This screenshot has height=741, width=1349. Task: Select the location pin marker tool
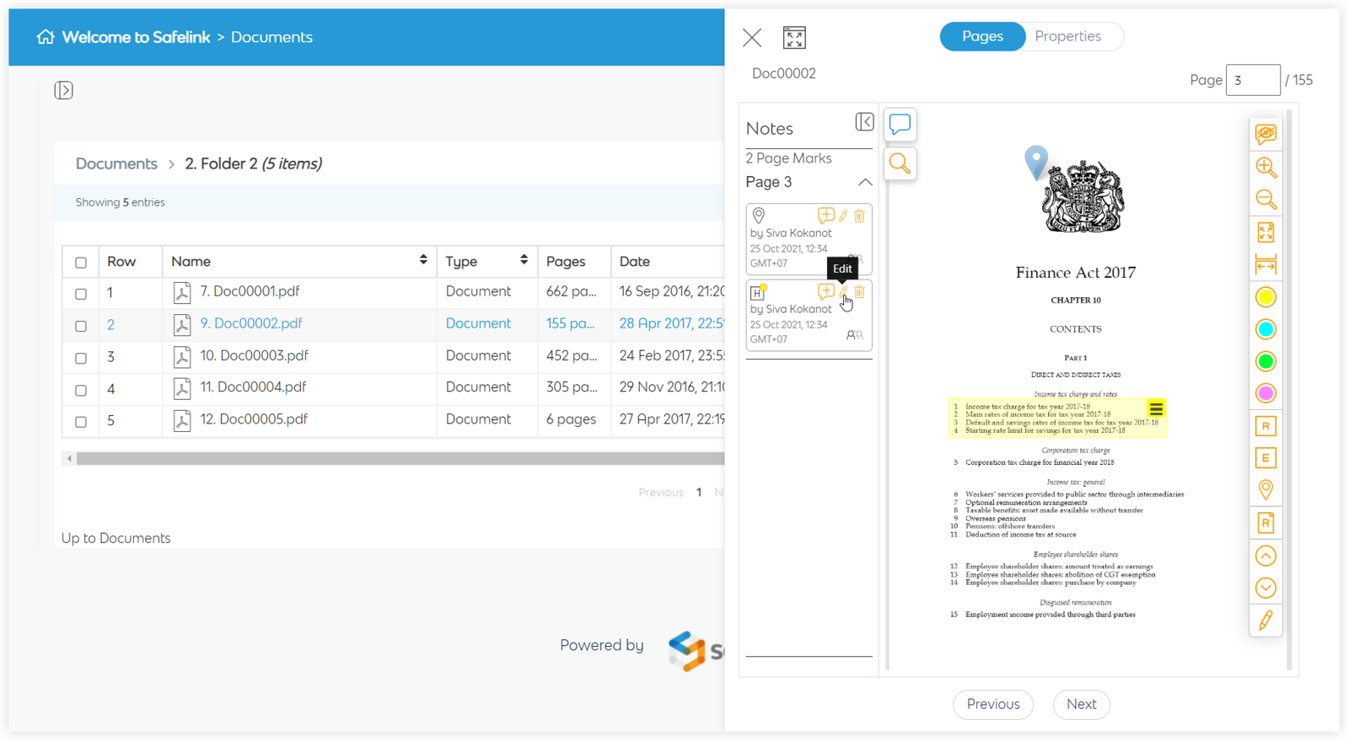pos(1266,490)
